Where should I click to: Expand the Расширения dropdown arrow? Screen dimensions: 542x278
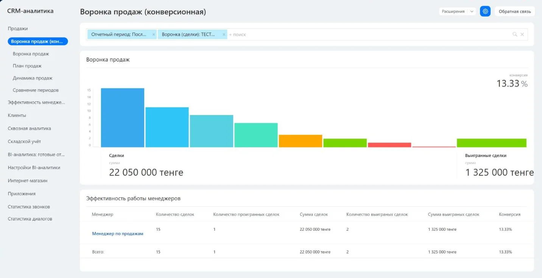(x=472, y=11)
